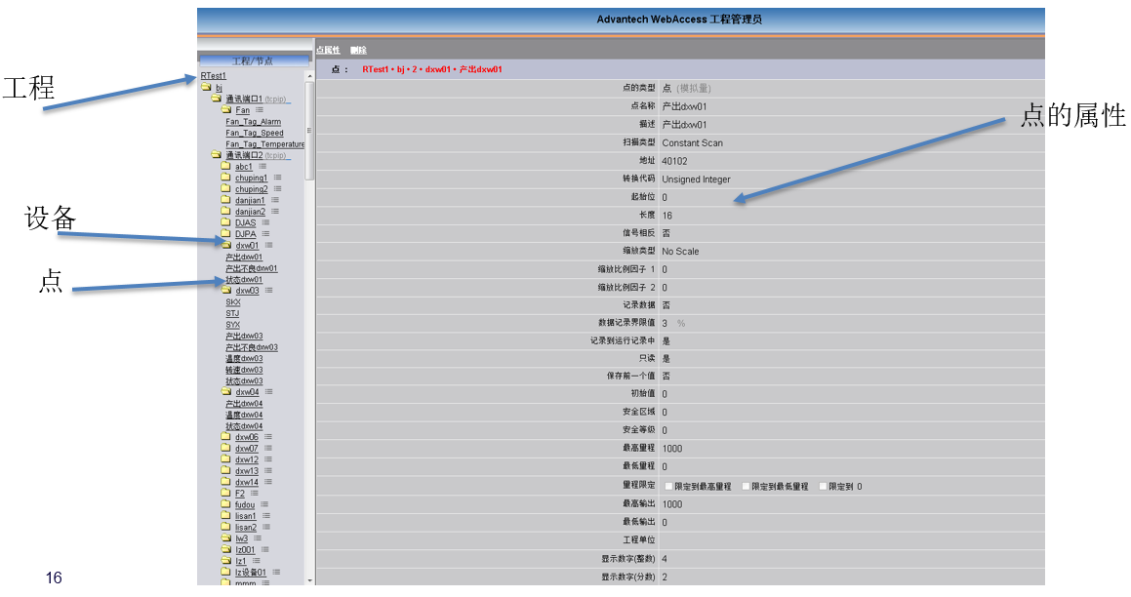1131x597 pixels.
Task: Select the 状态dxw04 tag
Action: 244,426
